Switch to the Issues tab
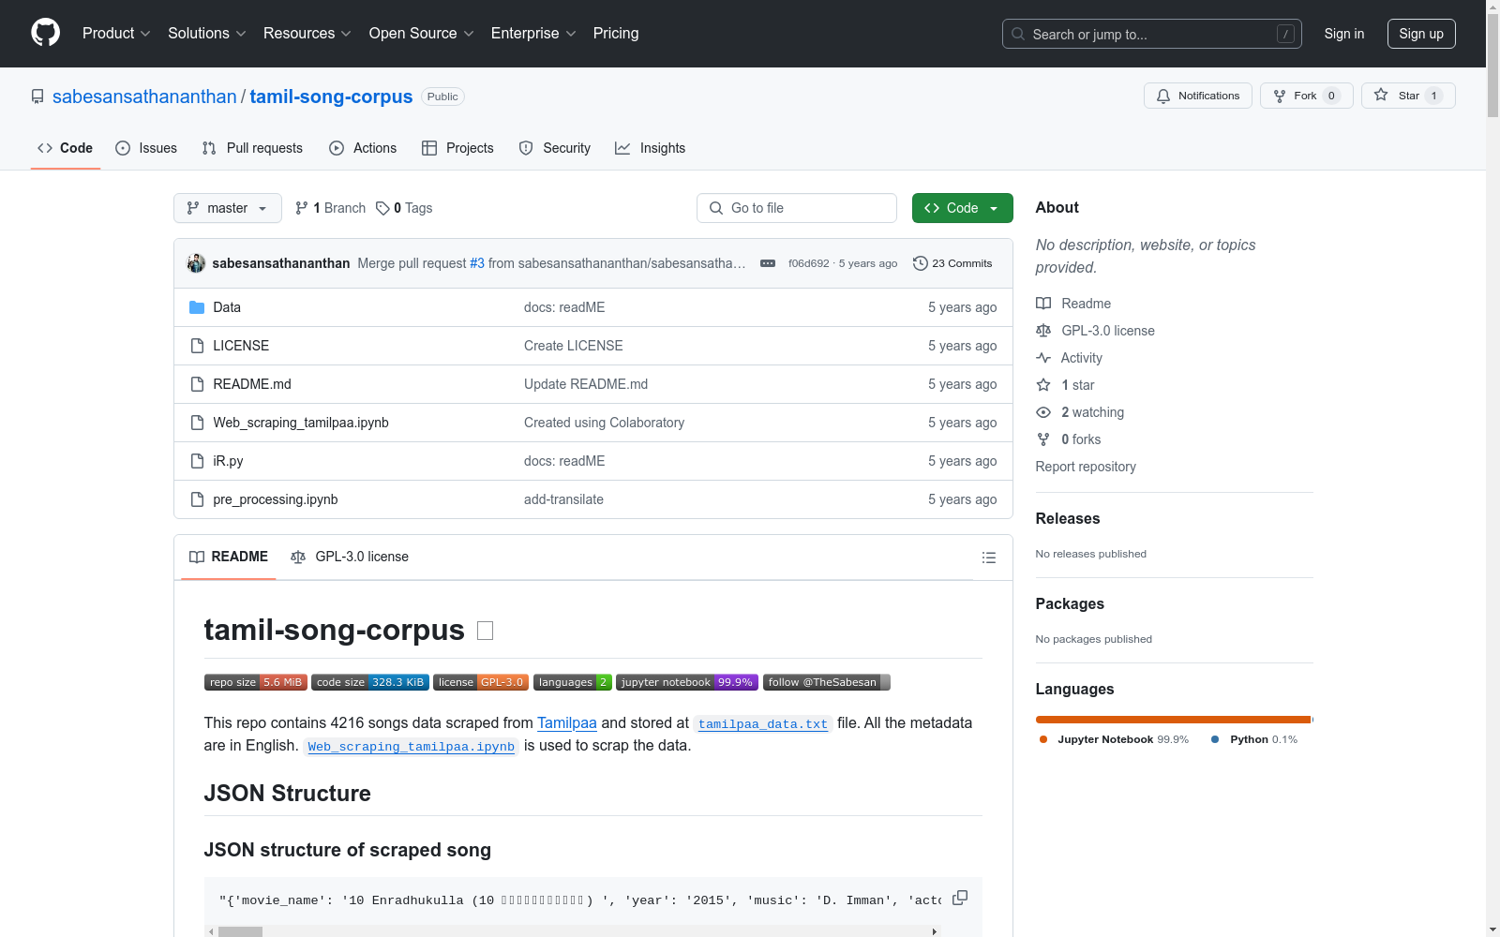This screenshot has height=937, width=1500. (146, 148)
